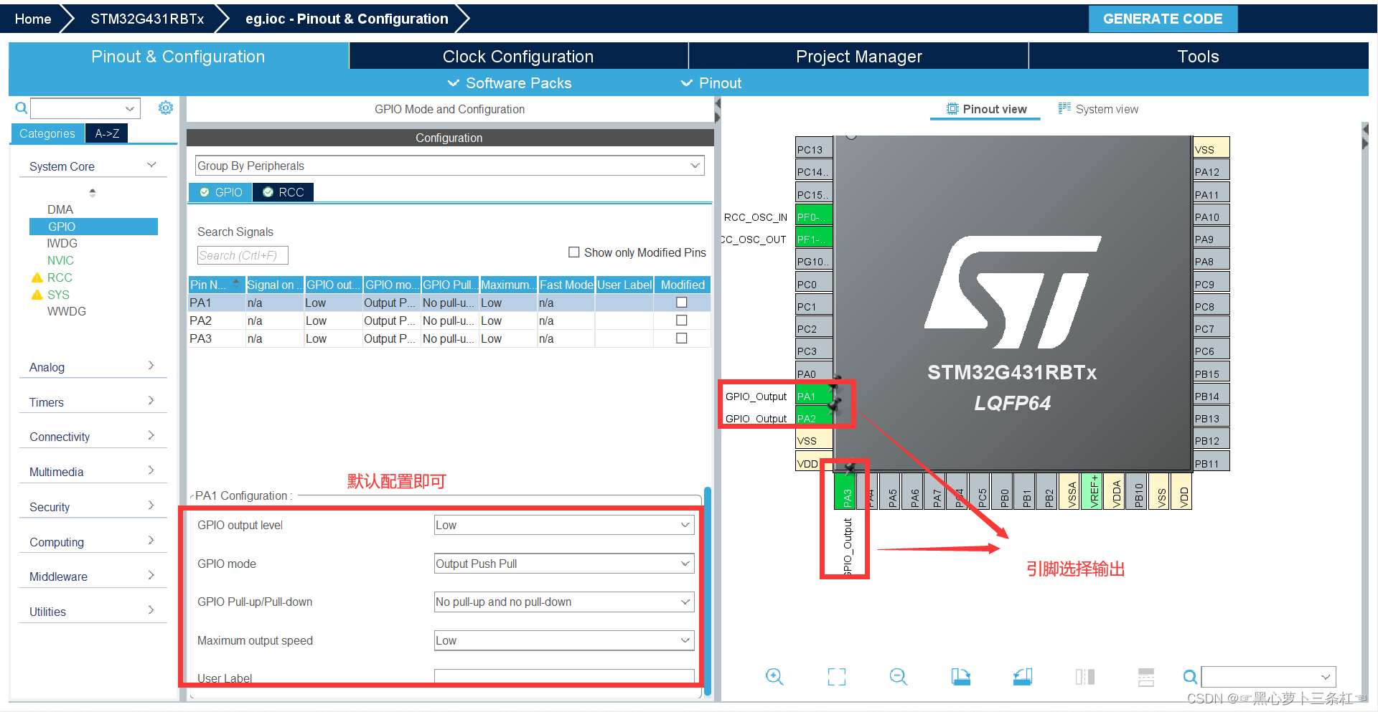The width and height of the screenshot is (1378, 712).
Task: Click the fit-to-view icon under chip
Action: coord(837,676)
